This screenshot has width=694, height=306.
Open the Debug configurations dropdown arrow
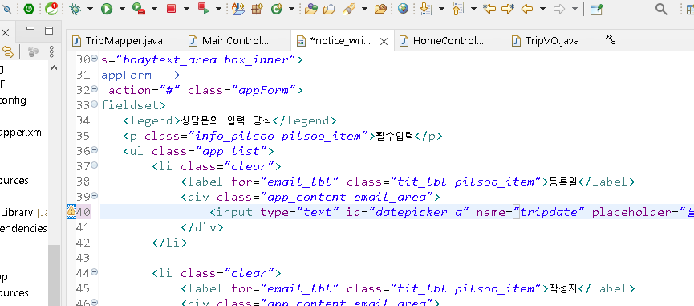pos(90,8)
